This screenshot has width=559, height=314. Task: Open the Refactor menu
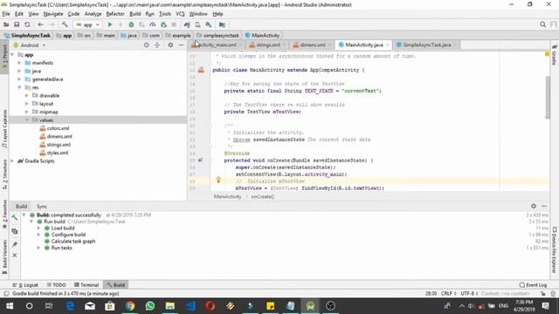tap(115, 14)
